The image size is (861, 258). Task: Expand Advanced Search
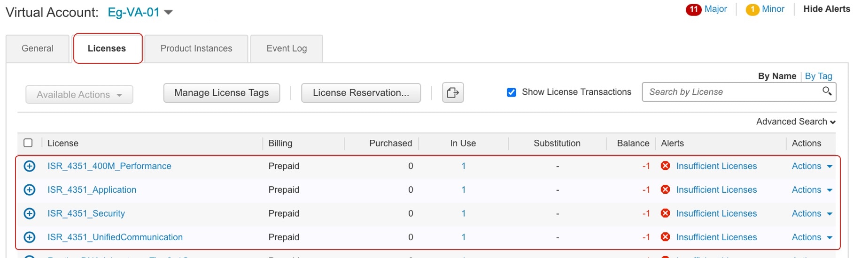pyautogui.click(x=796, y=121)
